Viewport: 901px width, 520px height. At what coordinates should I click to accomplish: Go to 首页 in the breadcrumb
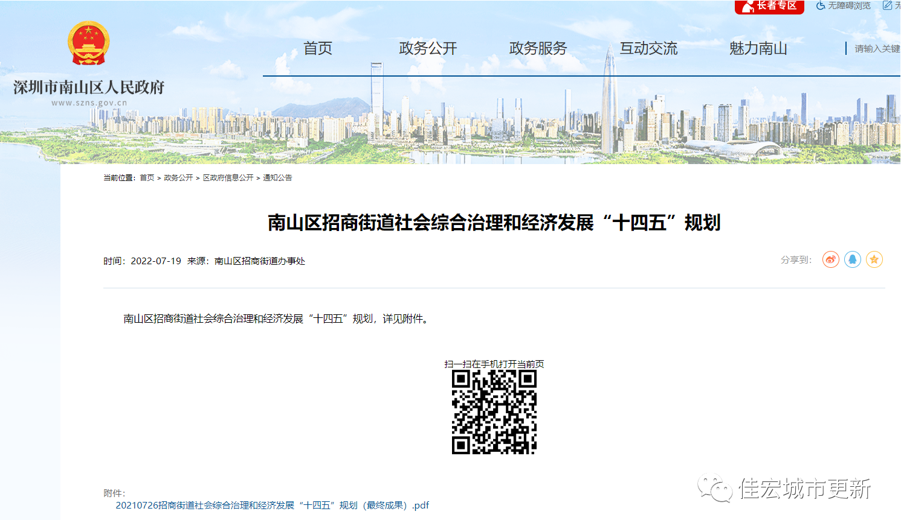147,178
